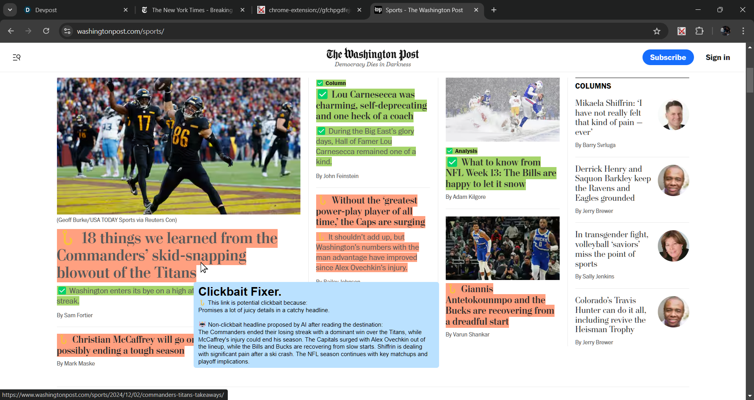Viewport: 754px width, 400px height.
Task: Open Adam Kilgore author link
Action: click(x=469, y=197)
